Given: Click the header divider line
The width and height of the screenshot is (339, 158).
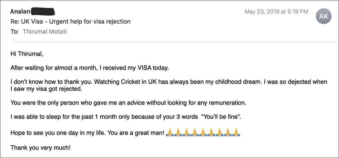Looking at the screenshot, I should (x=174, y=42).
